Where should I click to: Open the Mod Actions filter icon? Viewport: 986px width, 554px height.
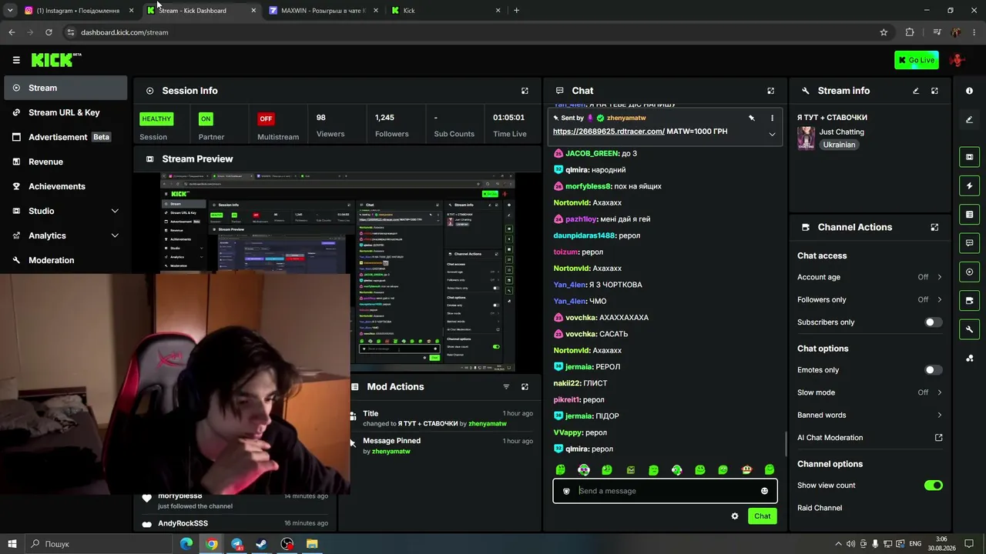point(506,387)
